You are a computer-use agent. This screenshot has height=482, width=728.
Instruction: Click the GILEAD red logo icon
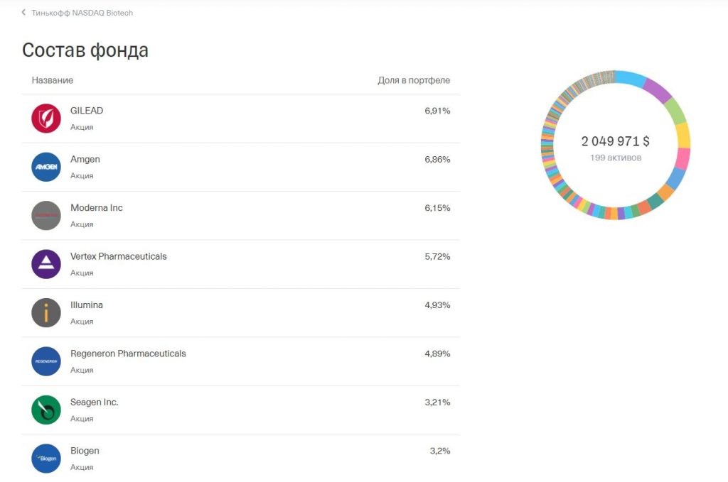[x=46, y=118]
